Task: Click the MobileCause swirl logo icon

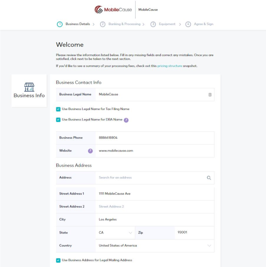Action: (99, 10)
